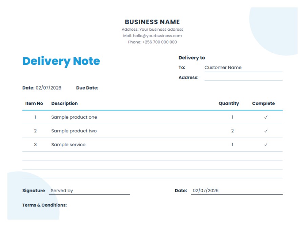This screenshot has height=227, width=305.
Task: Click the top date value 02/07/2026 near Due Date
Action: 48,88
